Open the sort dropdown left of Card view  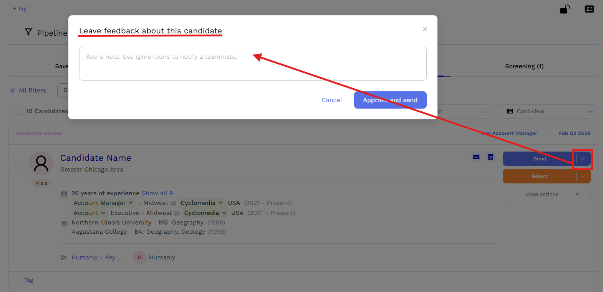[x=464, y=111]
